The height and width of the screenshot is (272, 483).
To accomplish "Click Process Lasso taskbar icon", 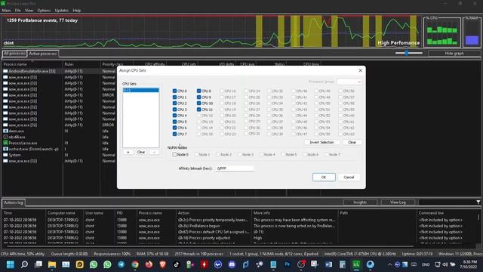I will 356,264.
